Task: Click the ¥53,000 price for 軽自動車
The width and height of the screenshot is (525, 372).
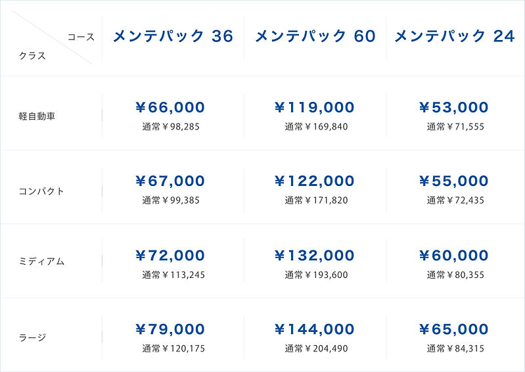Action: (453, 107)
